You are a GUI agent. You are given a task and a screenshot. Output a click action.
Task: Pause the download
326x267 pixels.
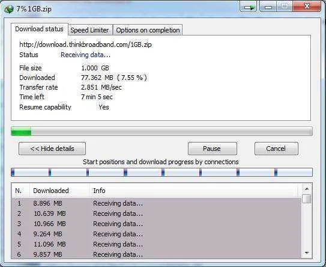[x=213, y=149]
